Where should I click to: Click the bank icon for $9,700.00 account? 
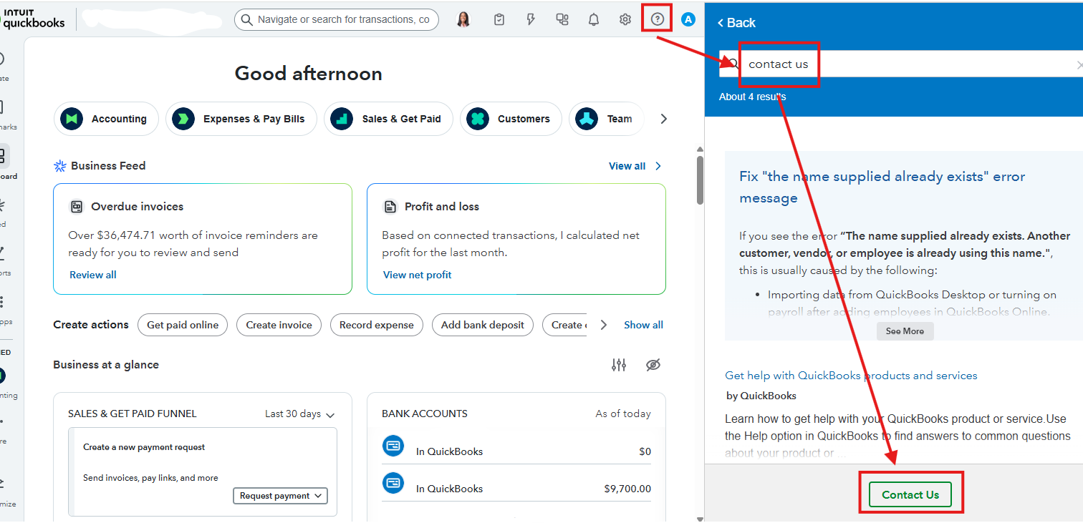tap(393, 484)
